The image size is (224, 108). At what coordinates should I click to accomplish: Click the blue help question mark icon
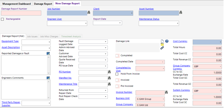tap(167, 41)
